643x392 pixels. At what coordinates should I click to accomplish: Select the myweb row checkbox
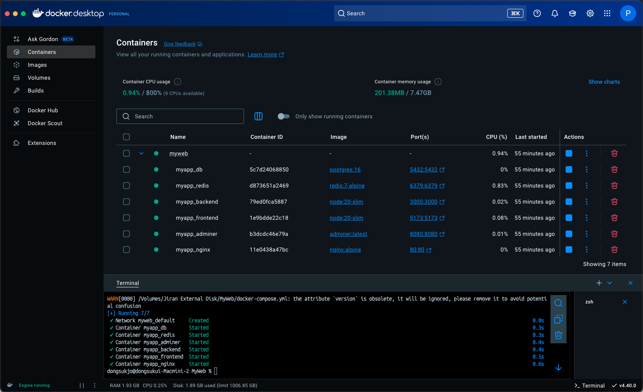click(126, 153)
